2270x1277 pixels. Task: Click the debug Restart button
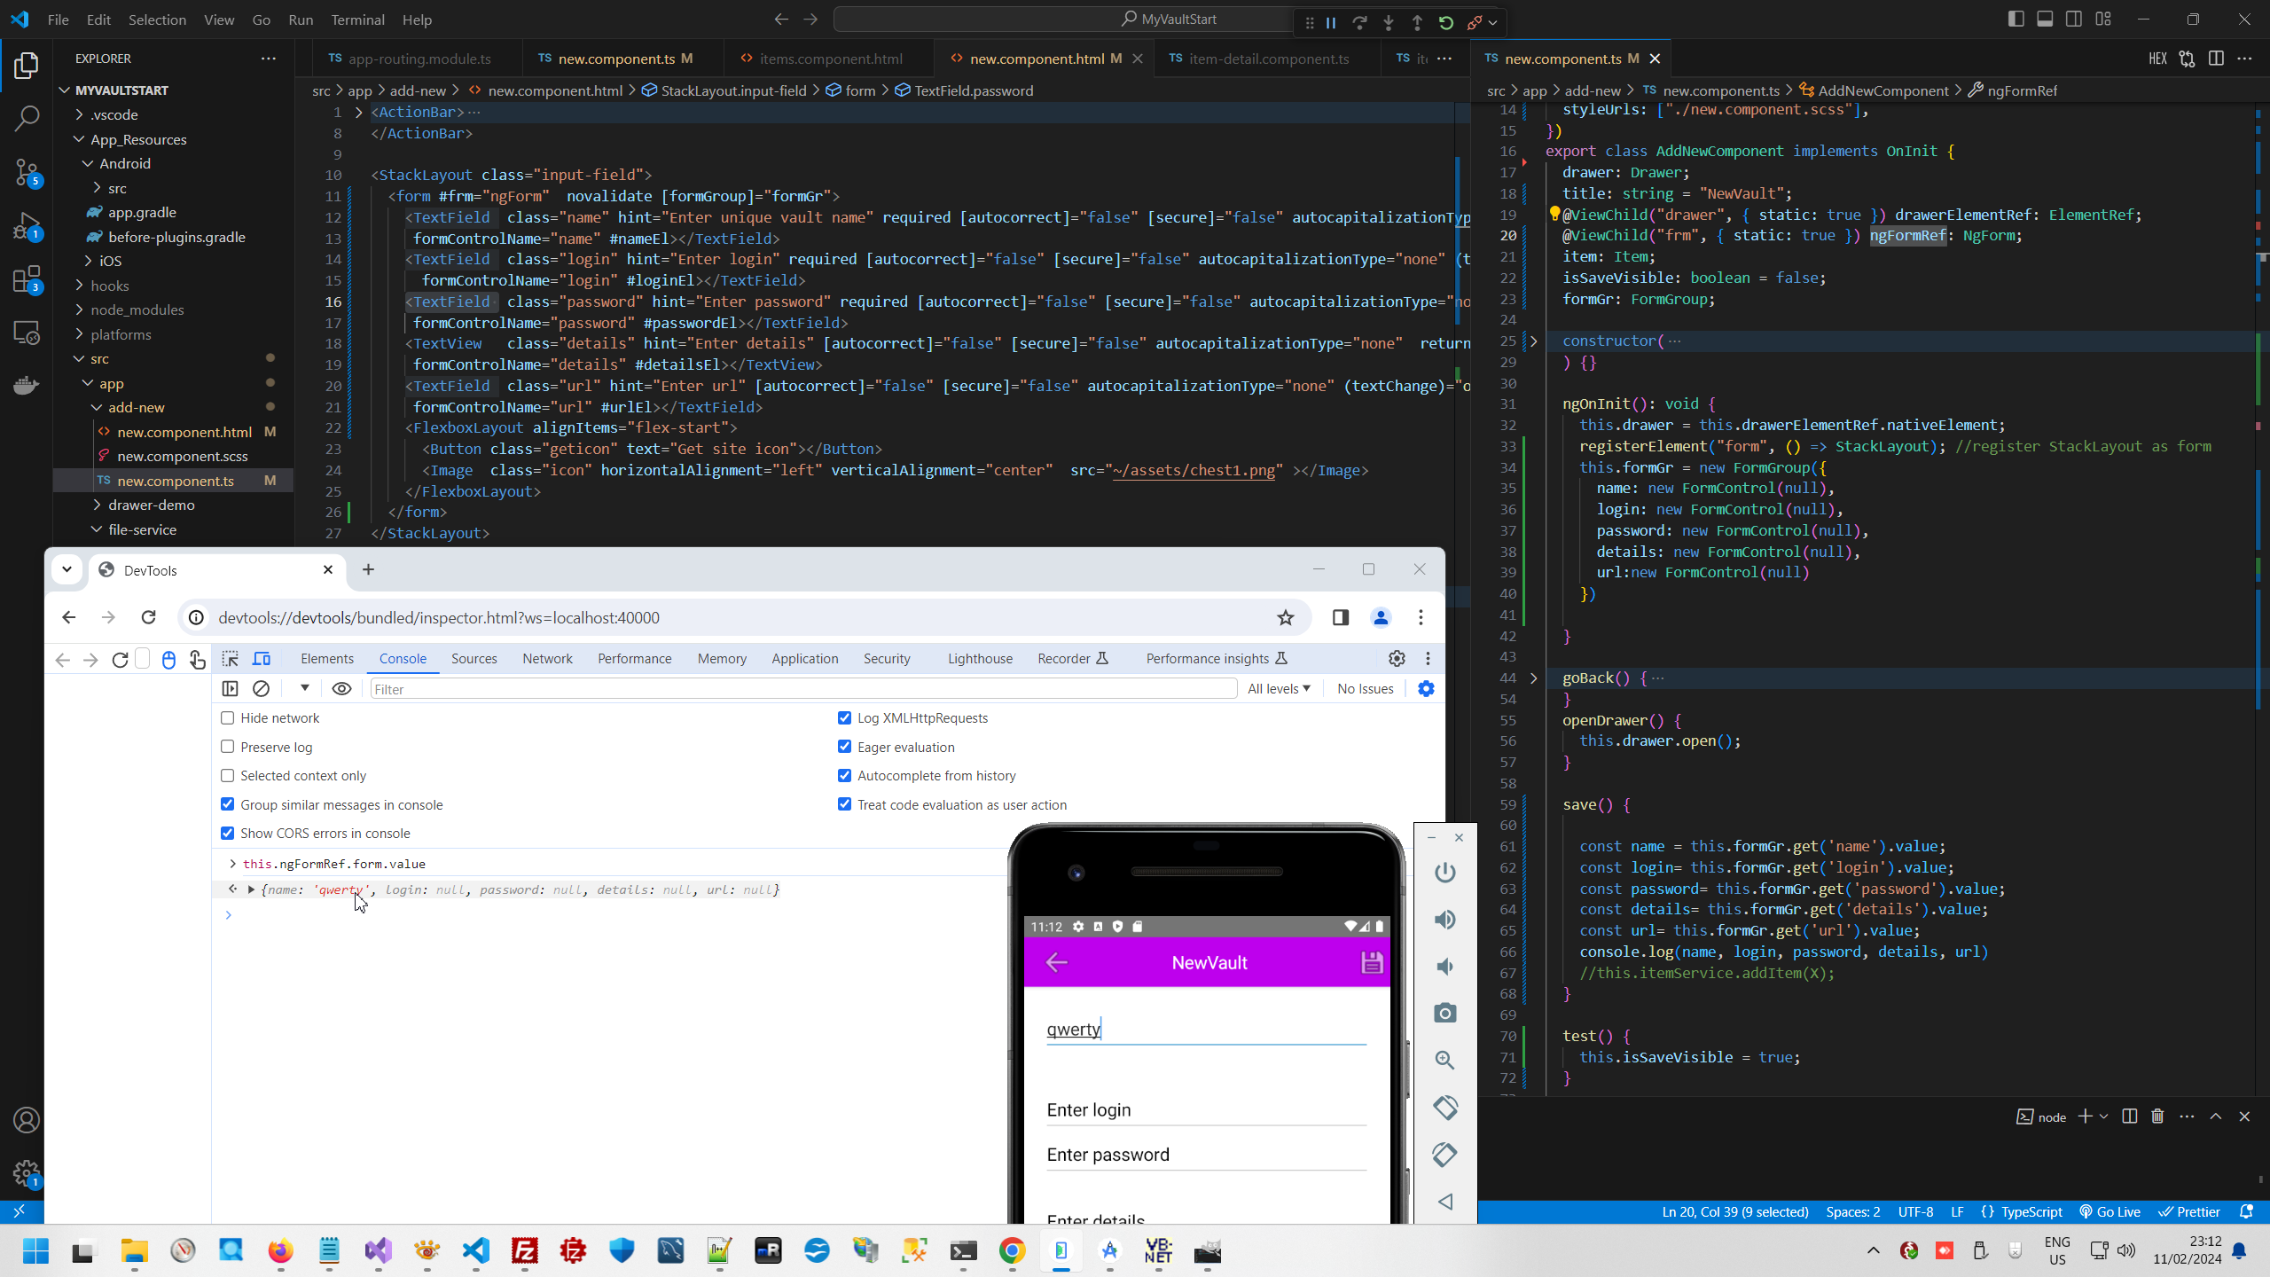pos(1446,23)
